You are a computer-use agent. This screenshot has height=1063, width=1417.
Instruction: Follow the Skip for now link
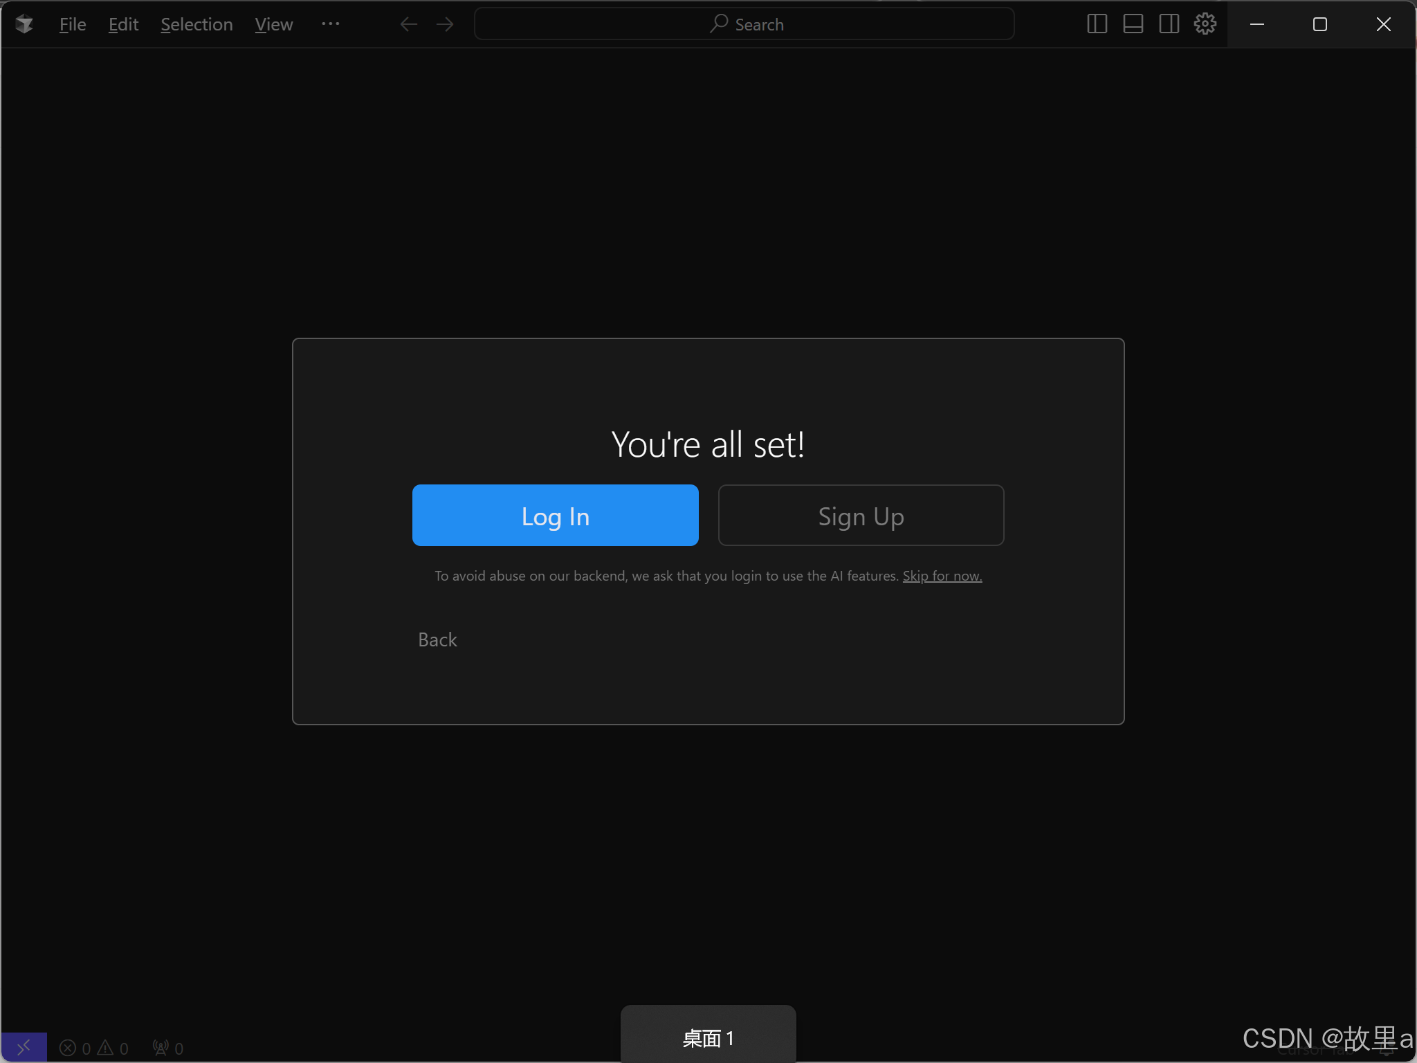[x=942, y=576]
